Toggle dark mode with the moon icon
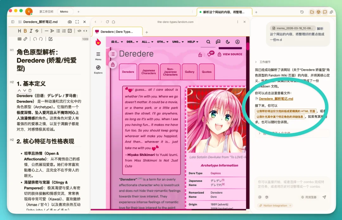Viewport: 342px width, 220px height. [x=227, y=42]
